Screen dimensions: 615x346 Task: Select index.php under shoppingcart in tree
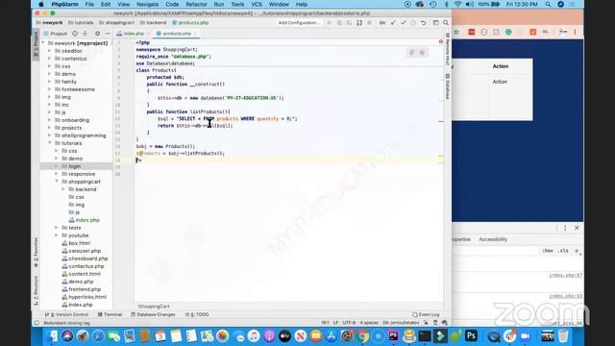(x=84, y=220)
